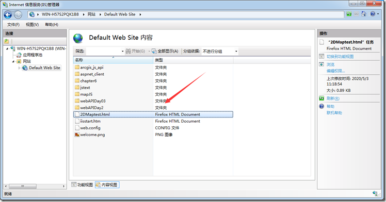Expand breadcrumb arrow after 网站
Image resolution: width=386 pixels, height=202 pixels.
100,14
